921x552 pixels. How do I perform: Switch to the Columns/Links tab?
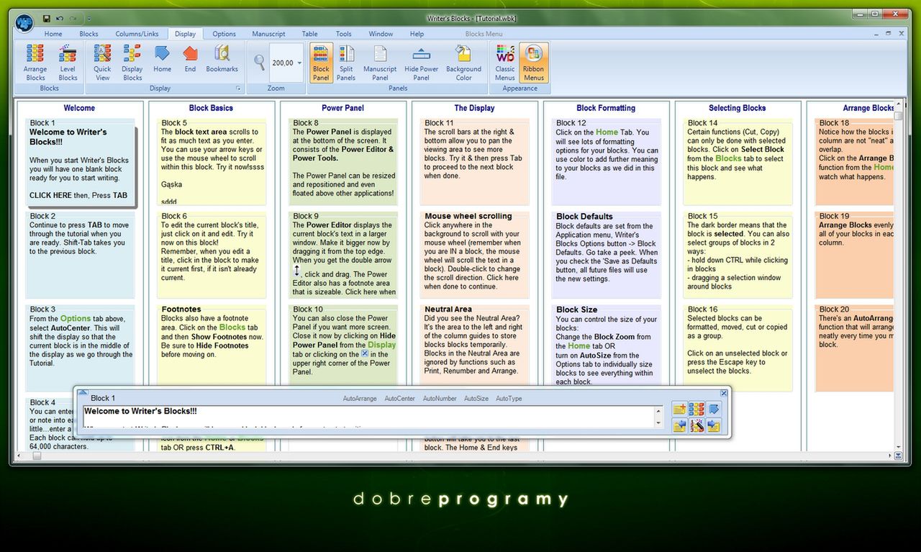137,34
